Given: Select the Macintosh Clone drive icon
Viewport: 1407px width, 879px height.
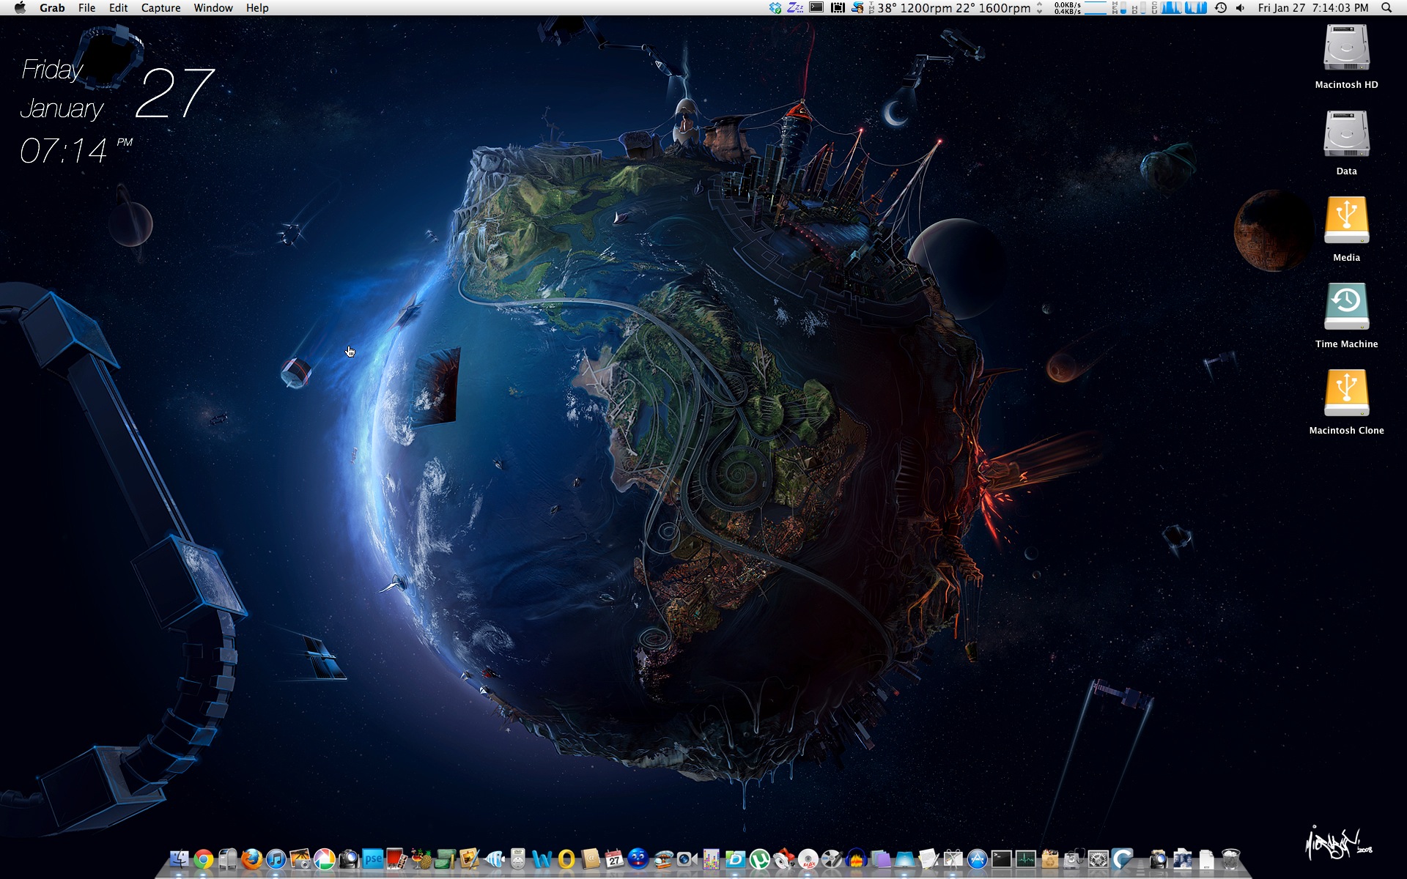Looking at the screenshot, I should 1346,393.
